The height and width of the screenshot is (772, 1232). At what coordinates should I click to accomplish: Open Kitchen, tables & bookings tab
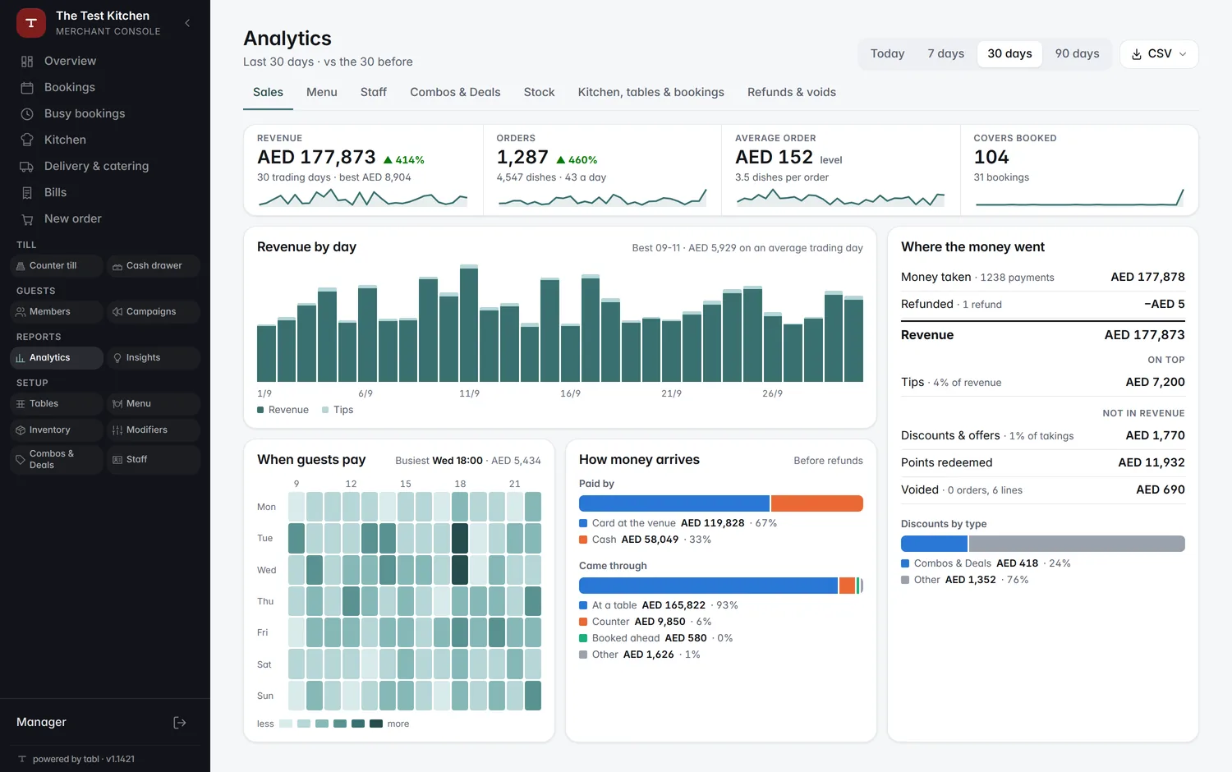pyautogui.click(x=651, y=93)
